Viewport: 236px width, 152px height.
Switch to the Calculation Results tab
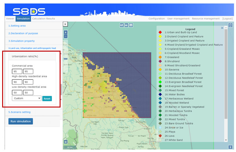point(44,19)
